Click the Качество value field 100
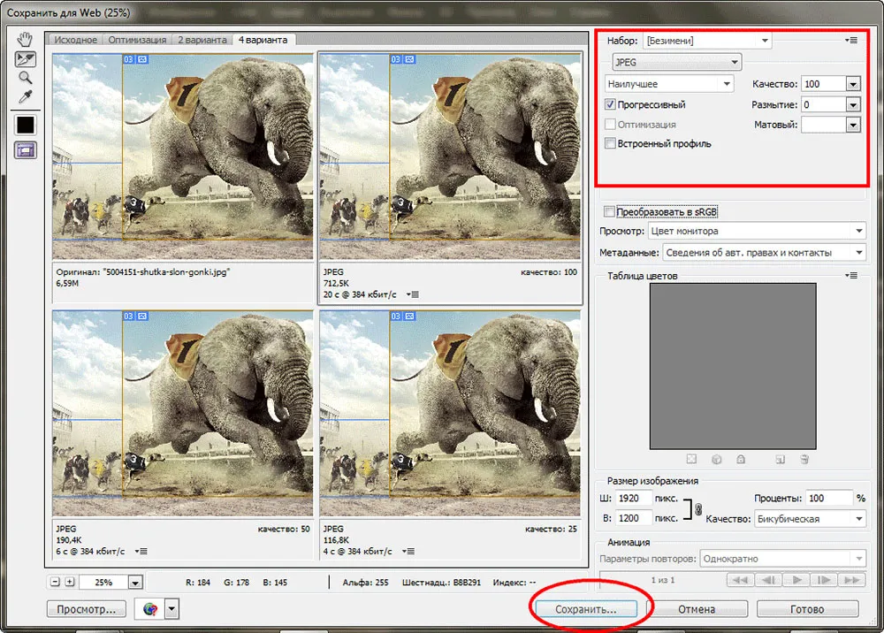 (x=824, y=84)
